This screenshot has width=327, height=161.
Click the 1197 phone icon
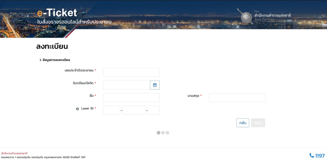(312, 155)
